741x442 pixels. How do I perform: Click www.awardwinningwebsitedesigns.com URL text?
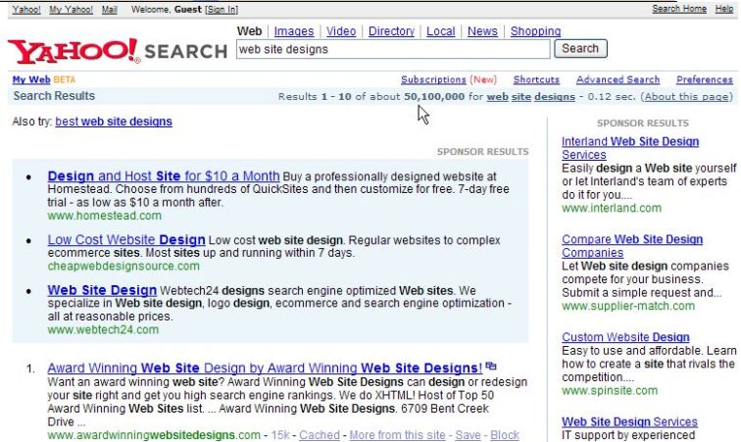point(154,435)
